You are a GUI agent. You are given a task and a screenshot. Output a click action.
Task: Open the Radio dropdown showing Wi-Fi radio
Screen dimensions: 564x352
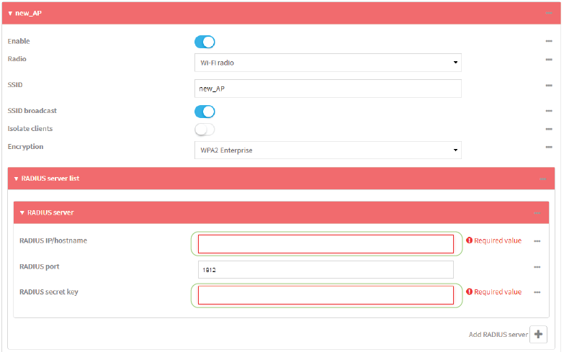pyautogui.click(x=328, y=63)
